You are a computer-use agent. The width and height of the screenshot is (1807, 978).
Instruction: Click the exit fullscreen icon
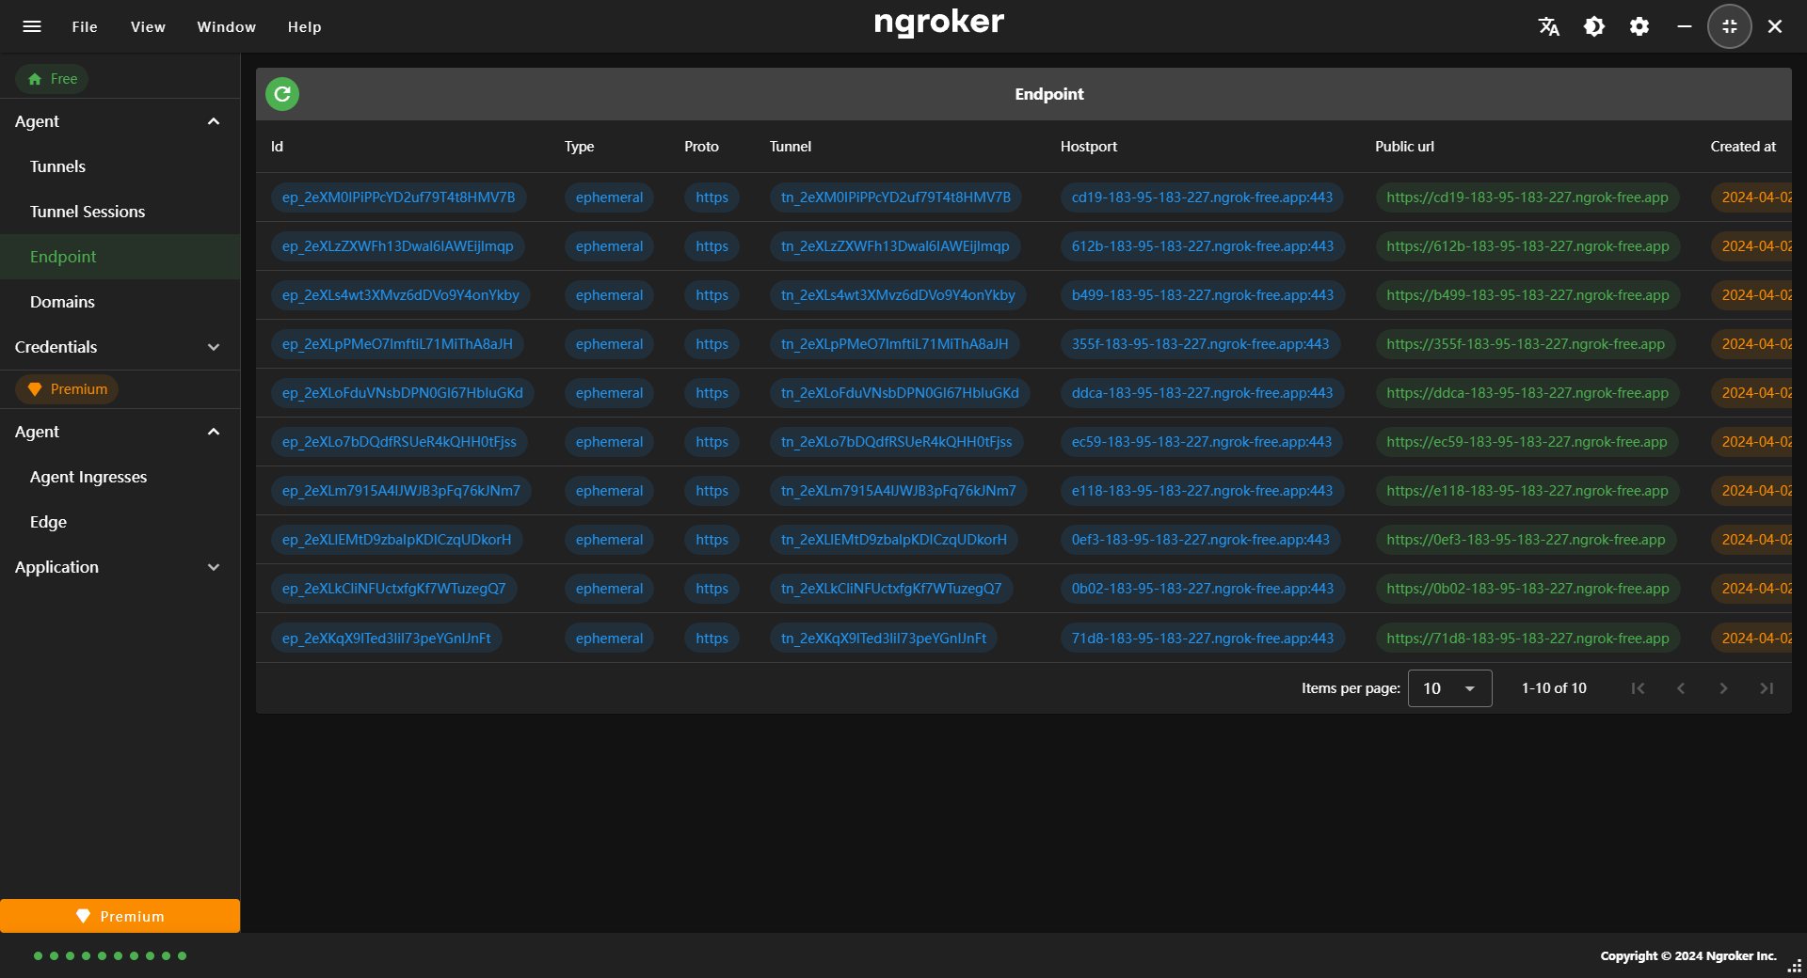pyautogui.click(x=1730, y=26)
